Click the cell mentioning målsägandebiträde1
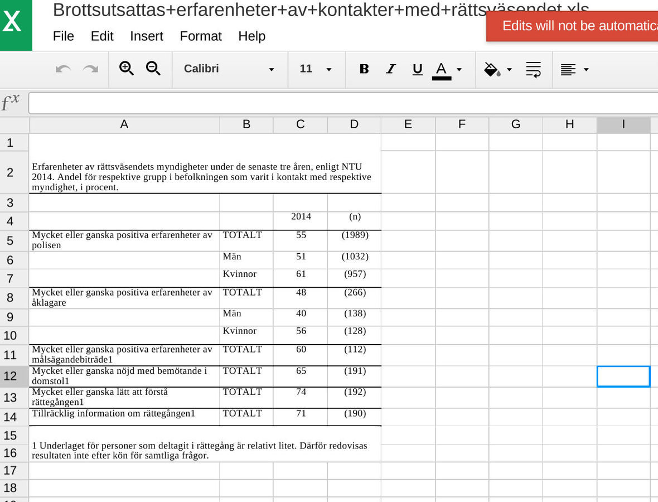Screen dimensions: 658x502 124,355
